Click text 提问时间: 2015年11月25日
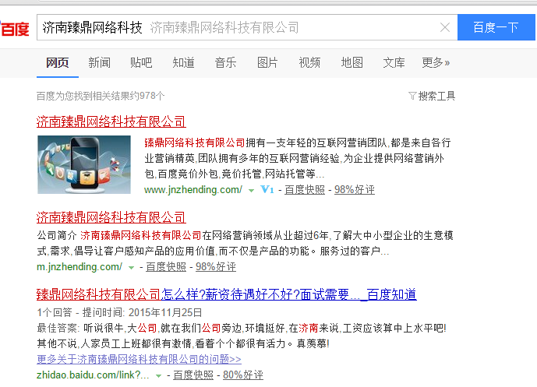This screenshot has height=387, width=537. pos(142,312)
